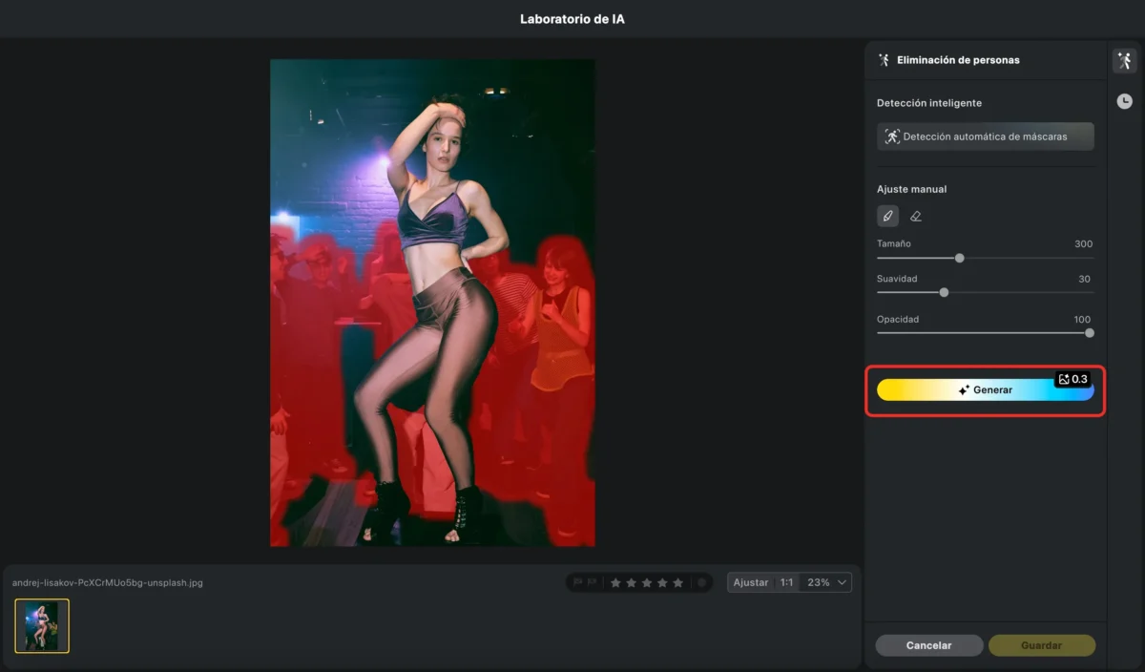The image size is (1145, 672).
Task: Open the history (clock) panel
Action: [x=1124, y=99]
